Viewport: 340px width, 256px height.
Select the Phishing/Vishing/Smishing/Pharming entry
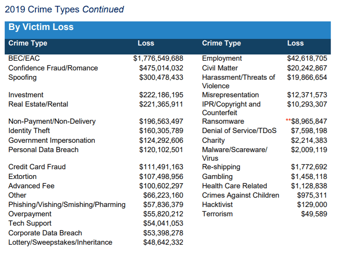point(67,205)
